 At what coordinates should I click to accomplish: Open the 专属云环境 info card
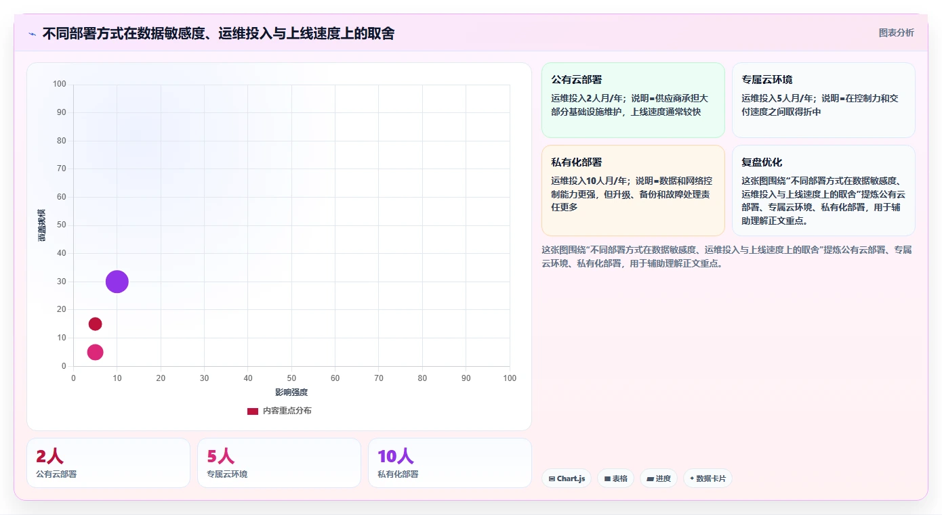click(x=823, y=100)
